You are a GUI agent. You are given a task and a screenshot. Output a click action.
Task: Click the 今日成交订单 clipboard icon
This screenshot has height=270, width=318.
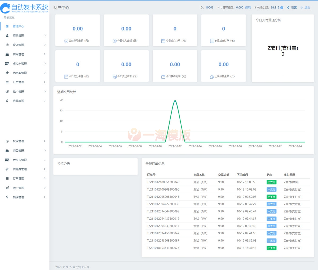click(x=163, y=41)
